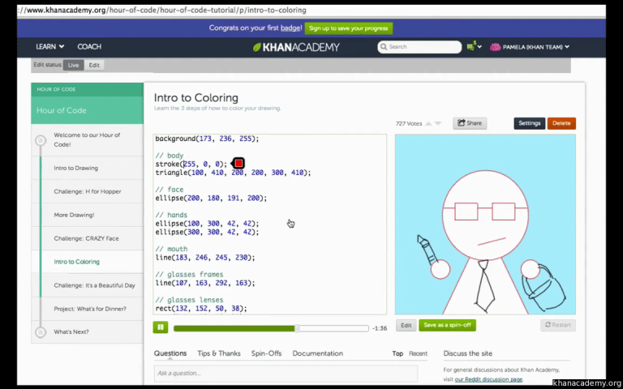Viewport: 623px width, 389px height.
Task: Switch edit status to Live
Action: (73, 65)
